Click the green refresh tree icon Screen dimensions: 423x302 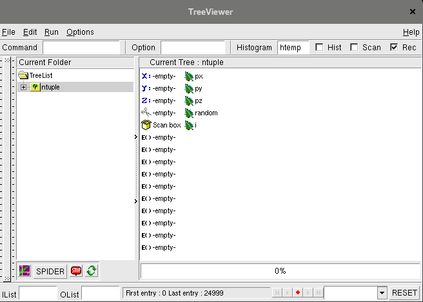92,270
